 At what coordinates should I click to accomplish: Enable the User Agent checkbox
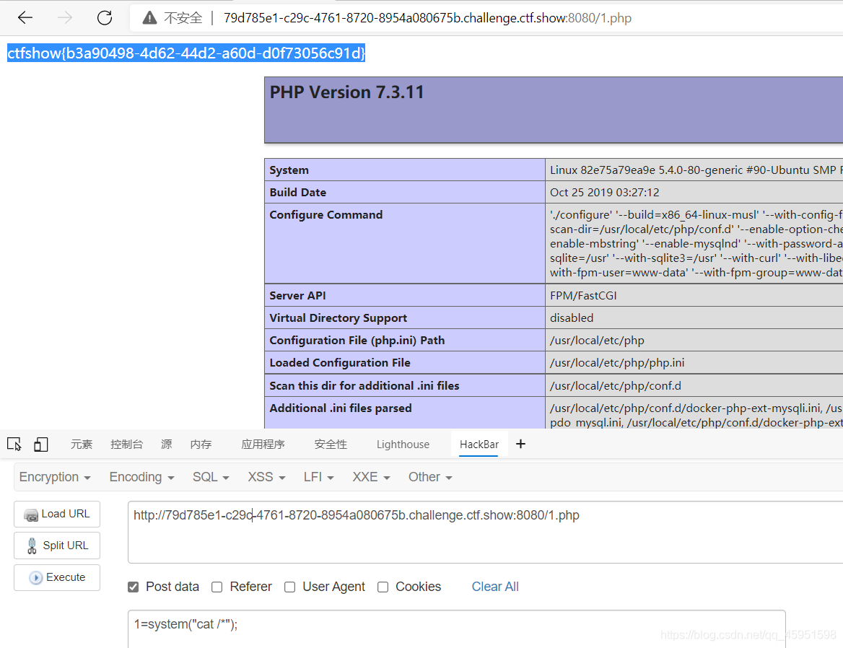[290, 587]
